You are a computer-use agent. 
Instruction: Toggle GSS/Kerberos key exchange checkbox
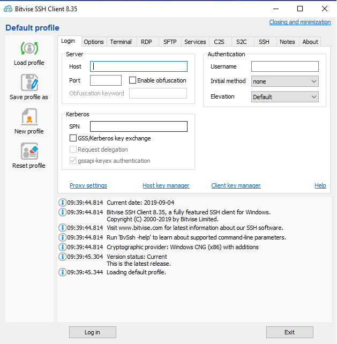73,138
